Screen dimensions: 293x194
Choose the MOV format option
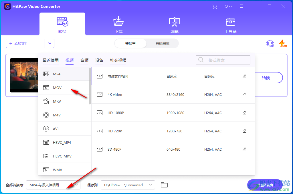pos(56,87)
